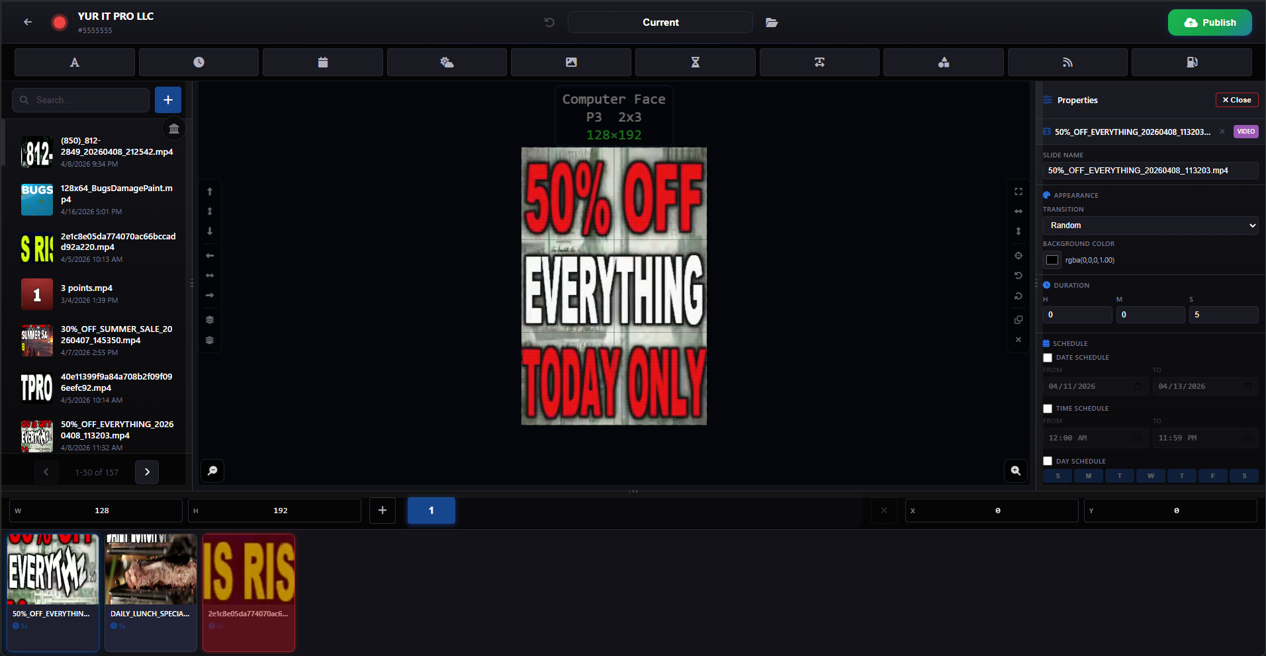The image size is (1266, 656).
Task: Add a clock widget from toolbar
Action: [x=199, y=62]
